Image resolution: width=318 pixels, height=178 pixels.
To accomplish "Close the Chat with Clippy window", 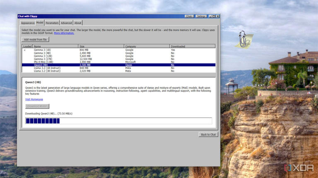I will click(218, 16).
